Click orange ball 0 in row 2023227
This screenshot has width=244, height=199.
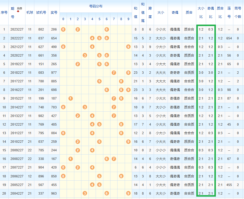63,29
